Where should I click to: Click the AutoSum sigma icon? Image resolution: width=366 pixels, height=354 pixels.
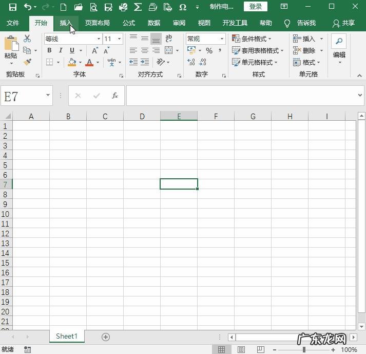point(138,7)
